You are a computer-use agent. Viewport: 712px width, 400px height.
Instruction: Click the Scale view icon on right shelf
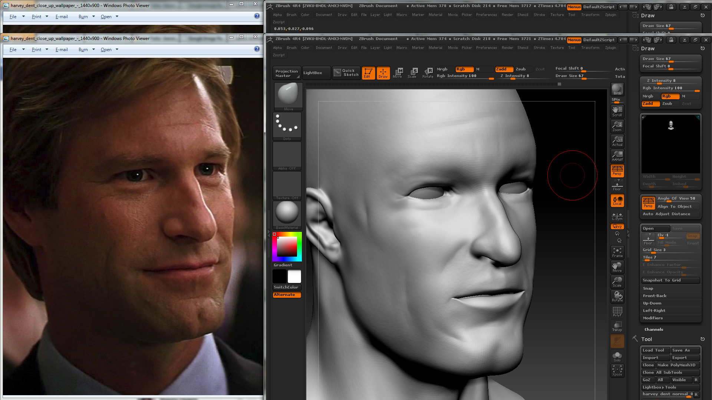point(617,282)
